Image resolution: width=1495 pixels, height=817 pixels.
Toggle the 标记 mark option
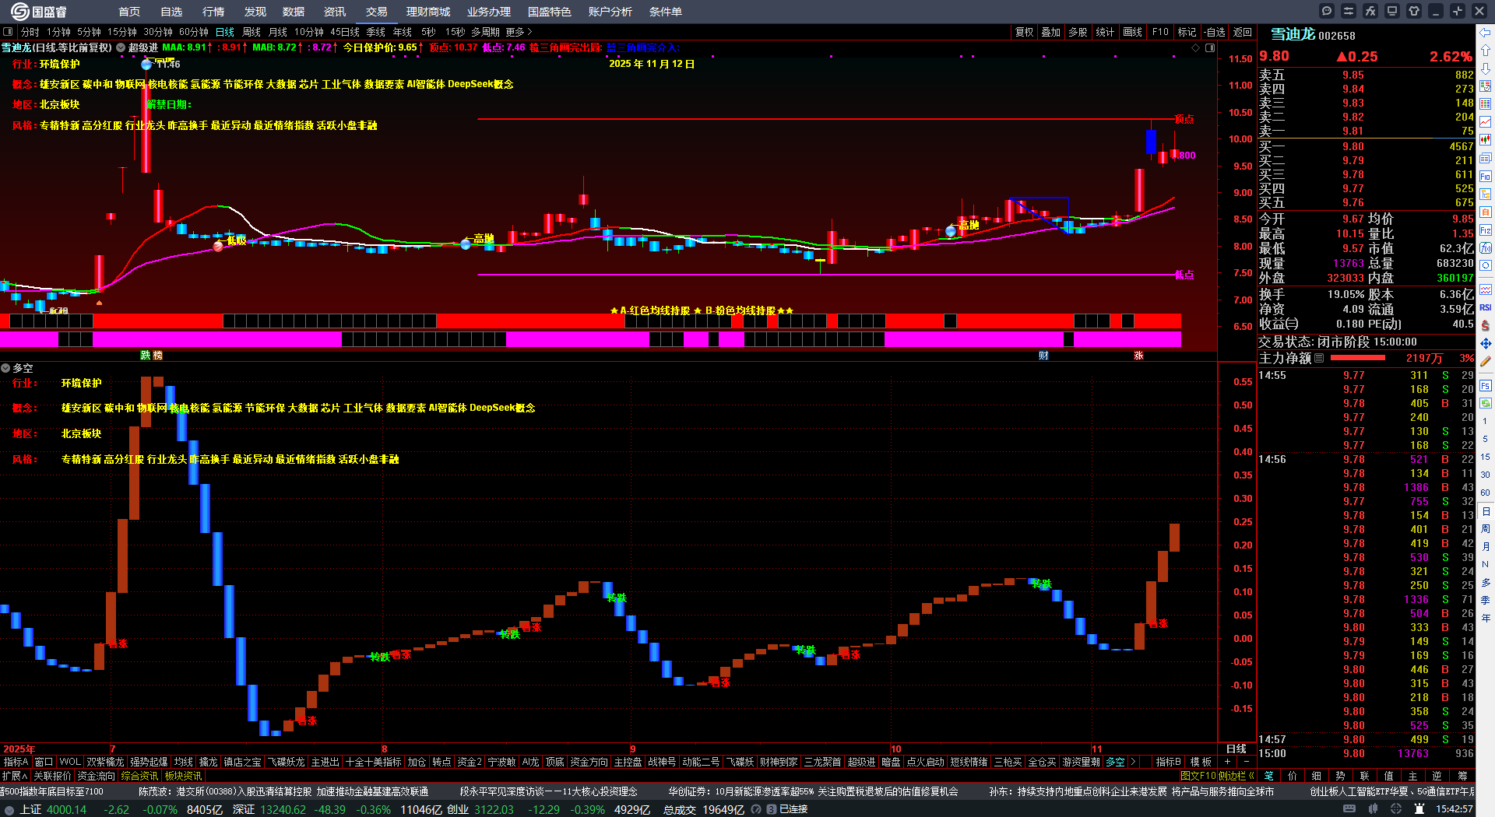pyautogui.click(x=1187, y=32)
